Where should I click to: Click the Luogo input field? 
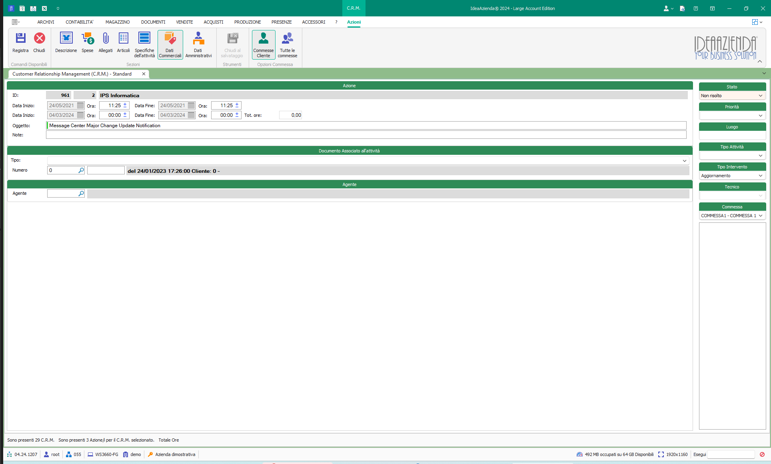coord(732,136)
